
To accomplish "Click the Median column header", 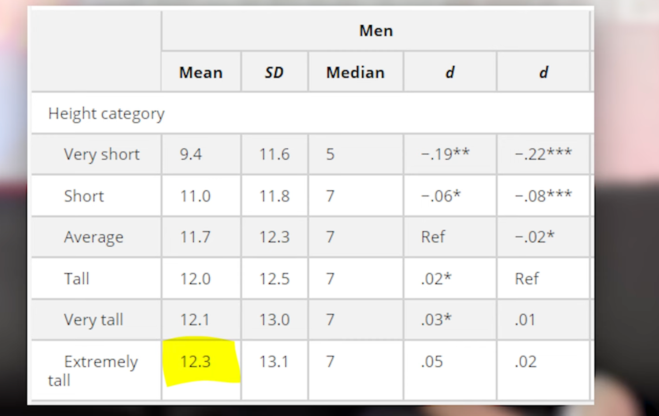I will point(355,72).
